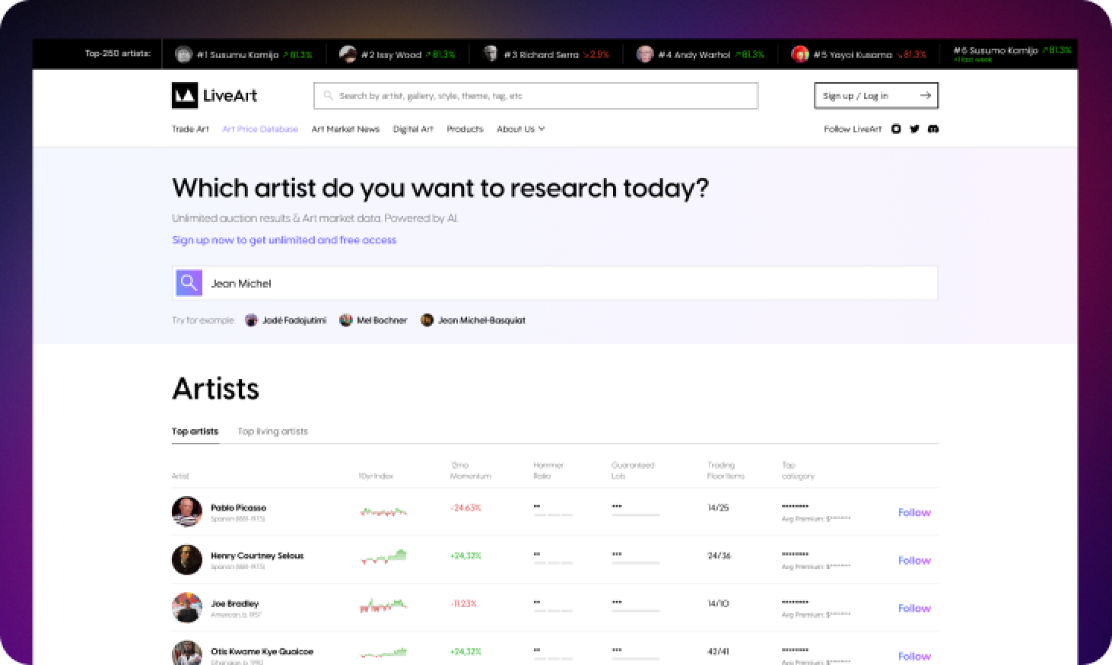Click Jean Michel-Basquiat avatar in examples
Image resolution: width=1112 pixels, height=665 pixels.
pos(427,320)
